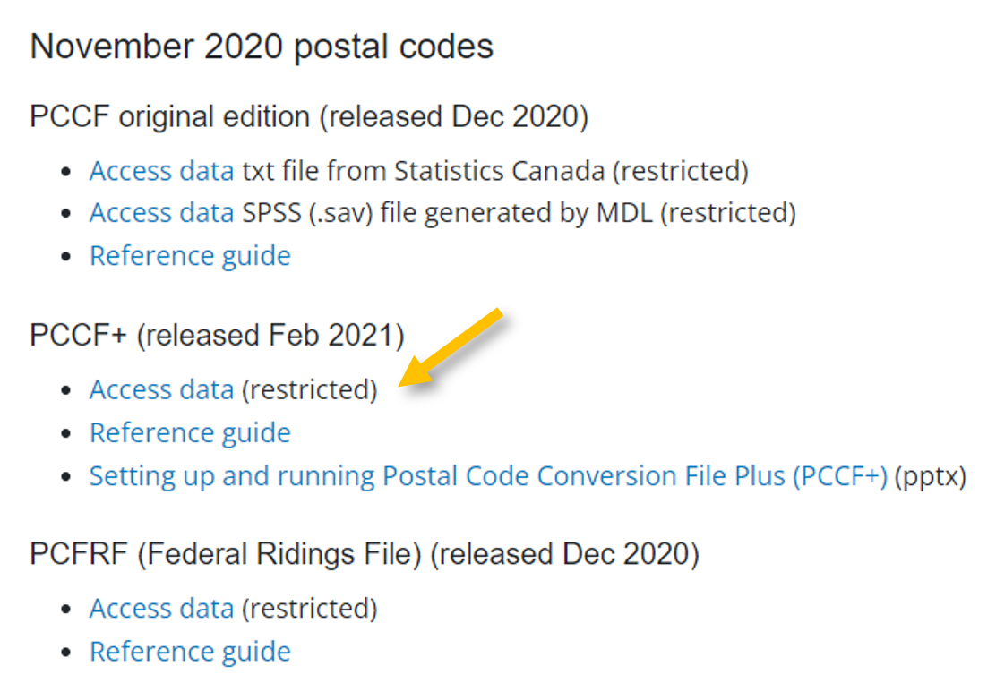
Task: Click the first Reference guide link on the page
Action: coord(189,255)
